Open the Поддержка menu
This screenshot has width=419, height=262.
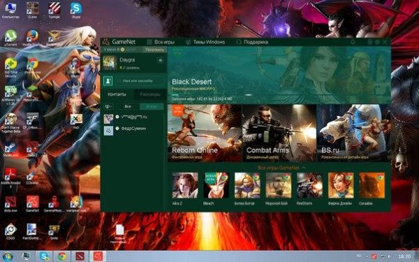coord(253,42)
